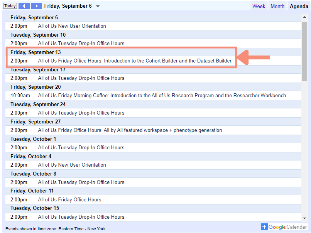
Task: Select the Tuesday, October 1 day heading
Action: (33, 139)
